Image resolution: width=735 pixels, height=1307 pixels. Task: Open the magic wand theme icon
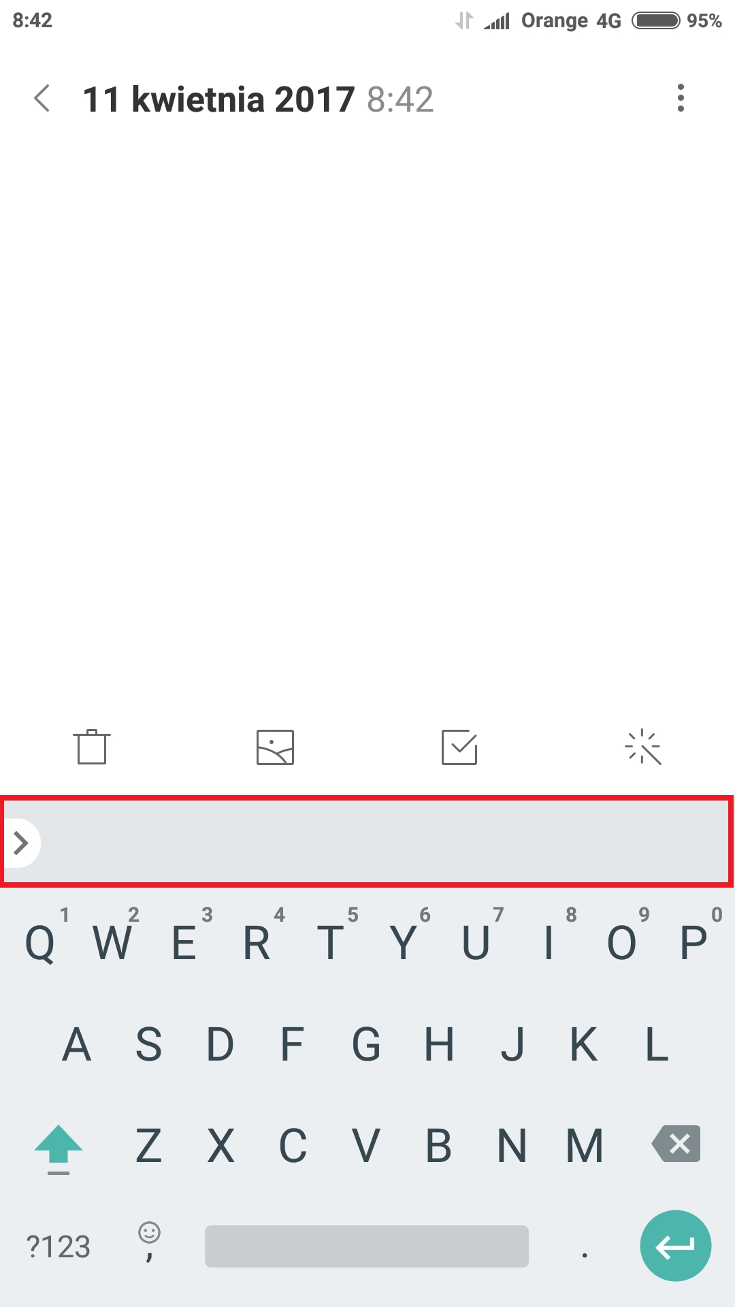[x=643, y=747]
